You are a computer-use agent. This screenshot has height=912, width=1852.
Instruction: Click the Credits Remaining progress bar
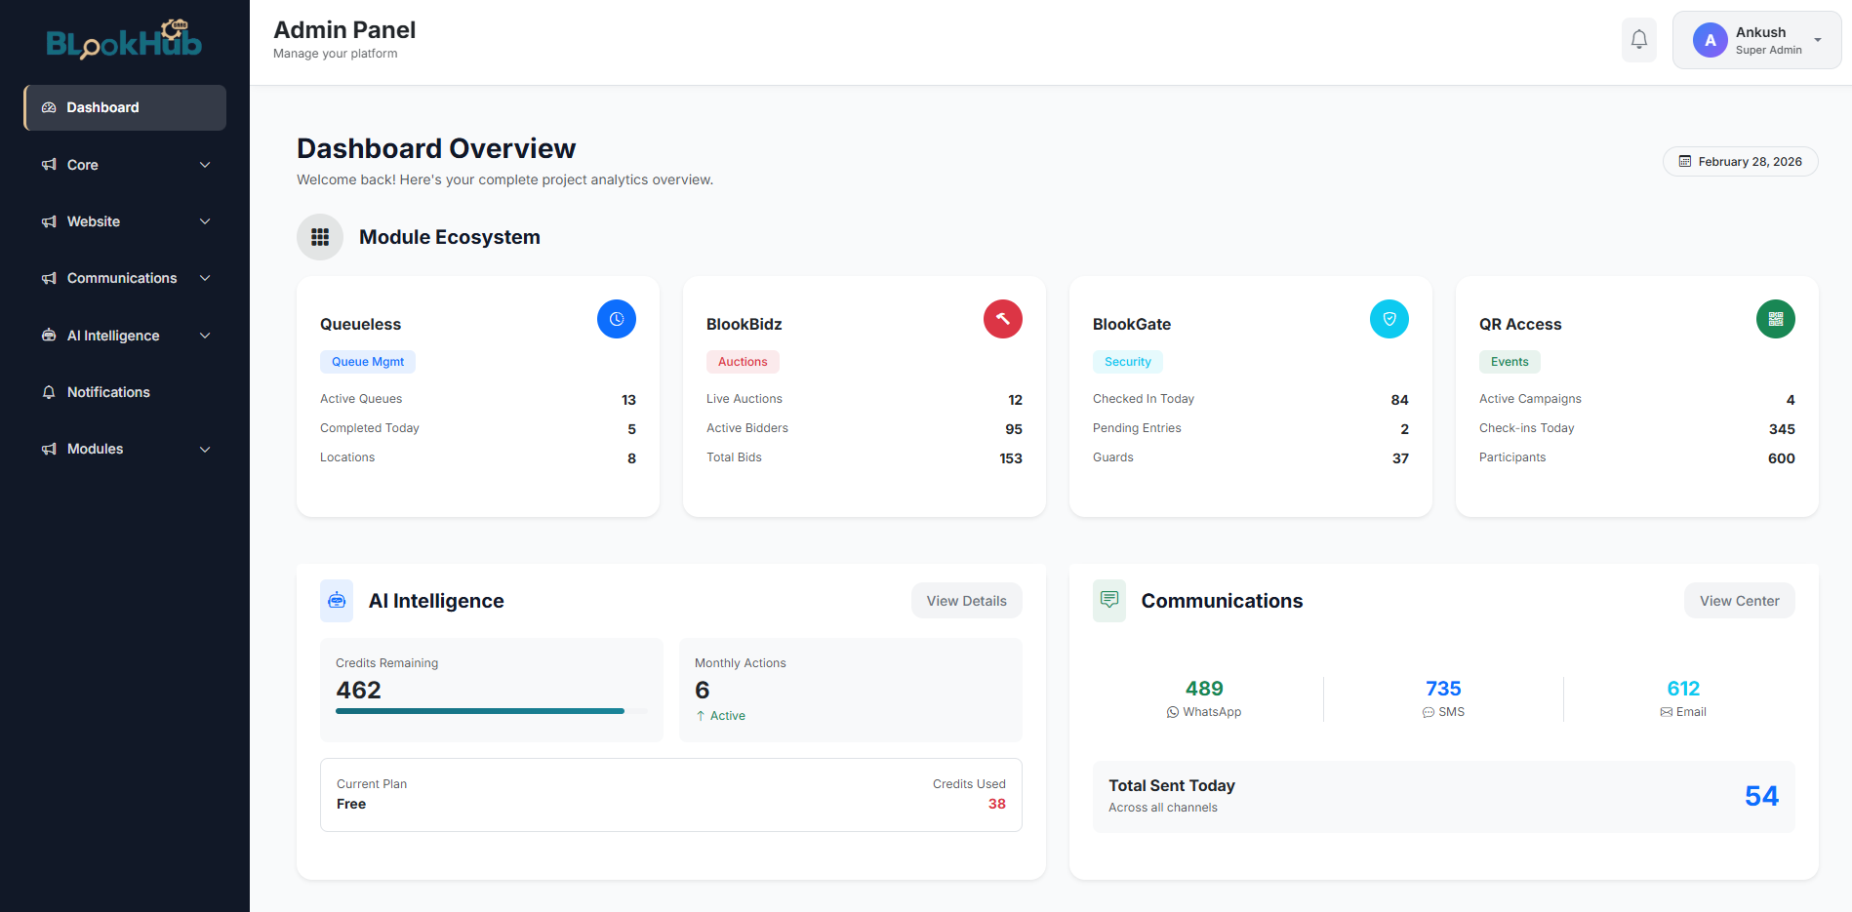492,711
